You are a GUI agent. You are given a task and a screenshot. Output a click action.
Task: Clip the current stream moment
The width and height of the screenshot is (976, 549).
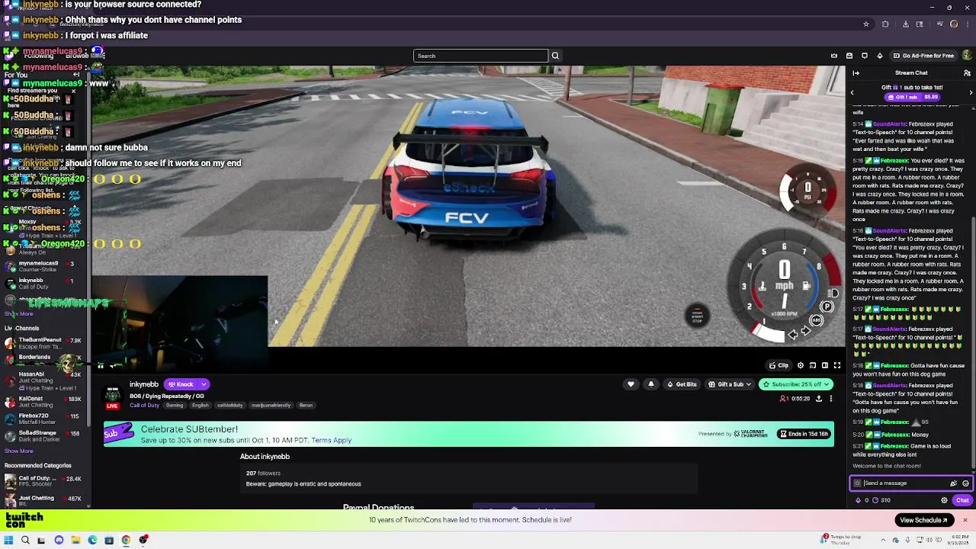pos(779,365)
